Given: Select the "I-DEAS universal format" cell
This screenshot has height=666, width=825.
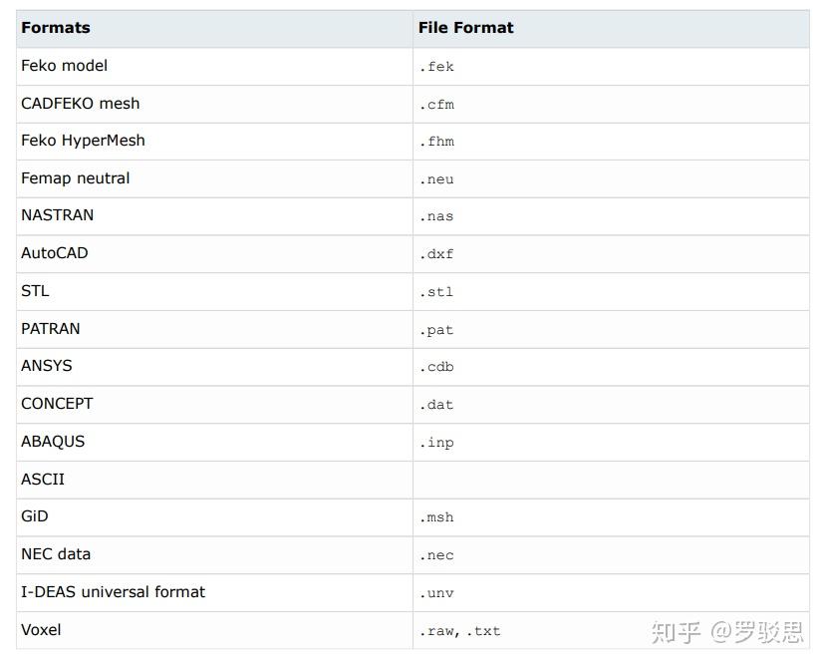Looking at the screenshot, I should point(113,592).
